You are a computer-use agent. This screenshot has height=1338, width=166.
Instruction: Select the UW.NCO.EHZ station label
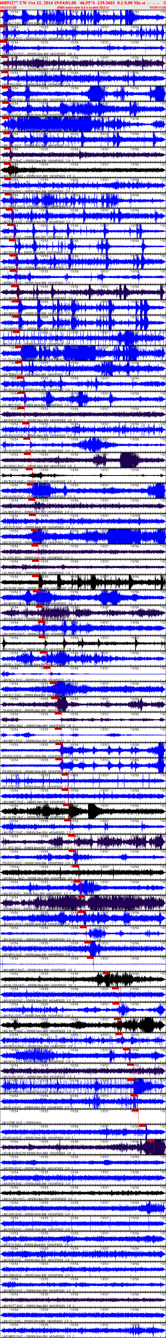[12, 680]
